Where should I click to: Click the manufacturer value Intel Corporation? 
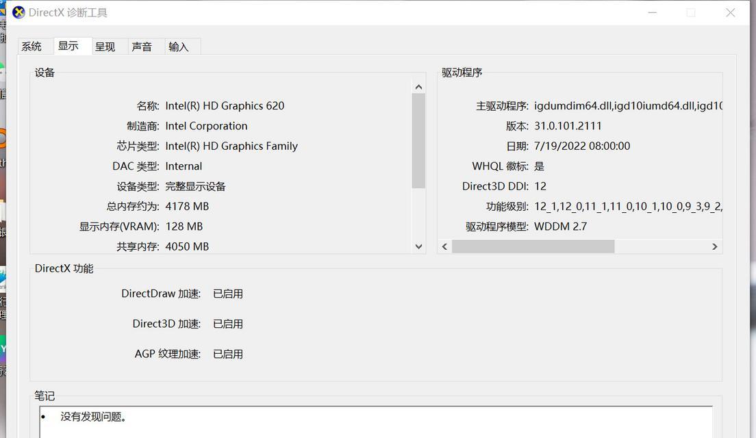pos(206,126)
